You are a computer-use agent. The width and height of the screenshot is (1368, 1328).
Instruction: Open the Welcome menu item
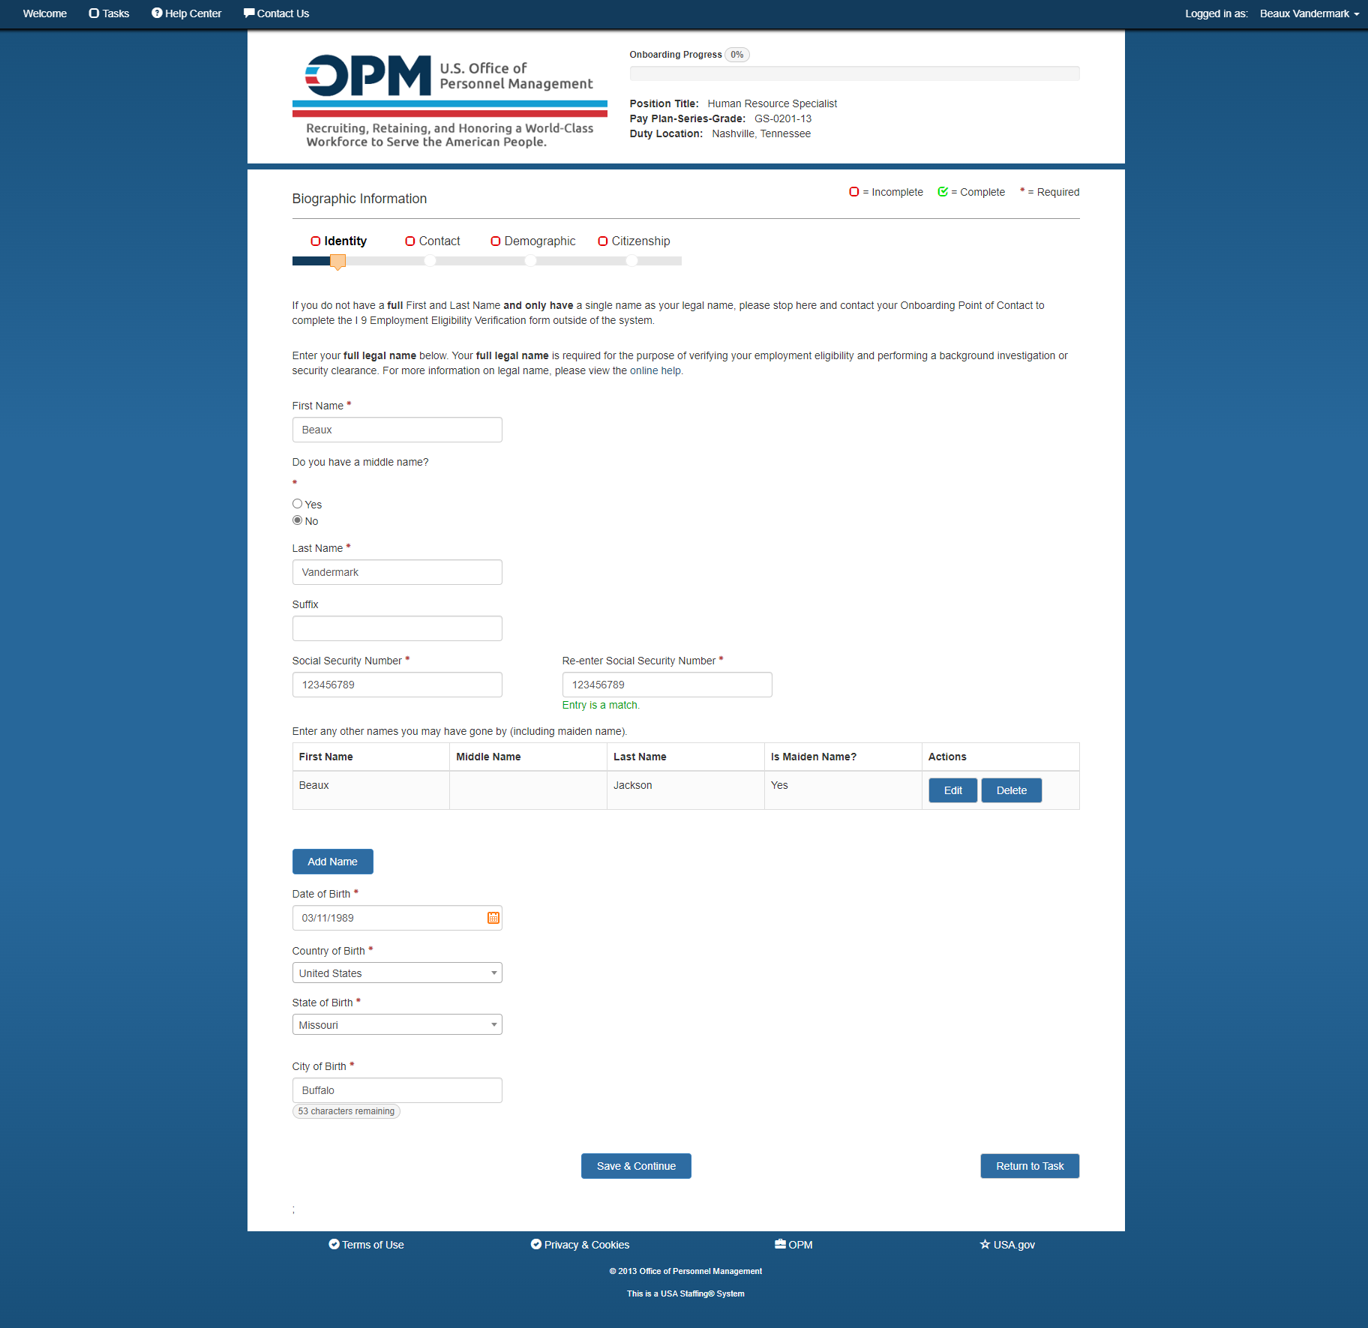click(x=45, y=13)
